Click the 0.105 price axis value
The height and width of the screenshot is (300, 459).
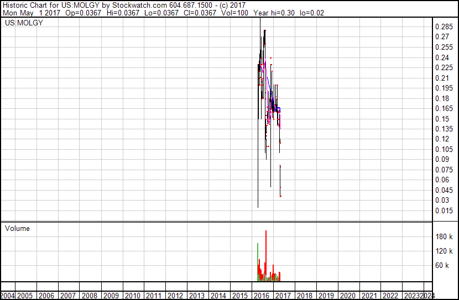(444, 149)
